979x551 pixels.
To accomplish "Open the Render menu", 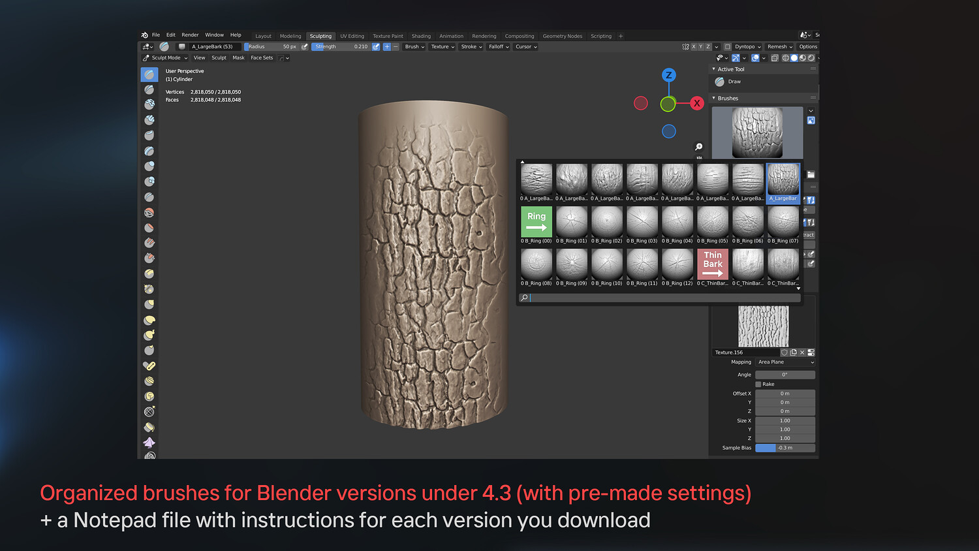I will coord(190,35).
